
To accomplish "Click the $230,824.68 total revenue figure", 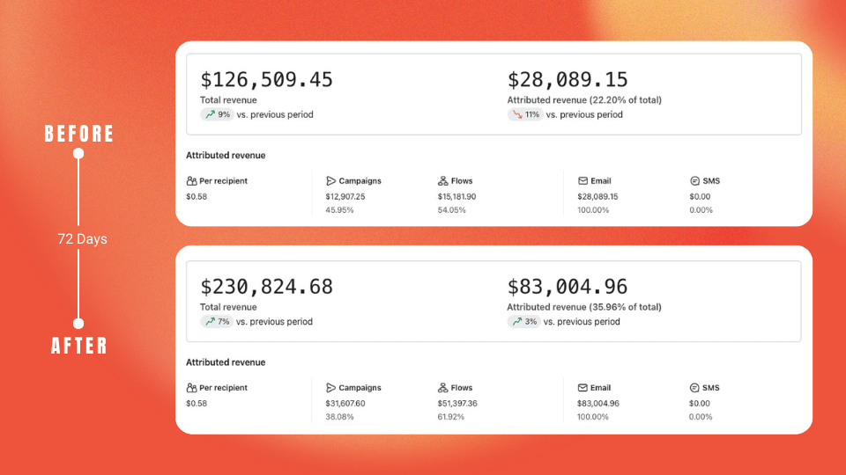I will pos(267,287).
